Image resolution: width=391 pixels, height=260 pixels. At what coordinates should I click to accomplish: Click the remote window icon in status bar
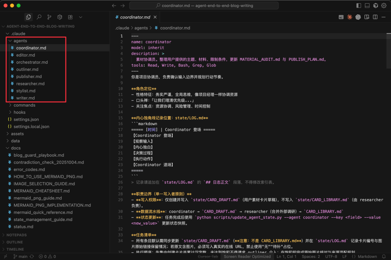pos(5,256)
